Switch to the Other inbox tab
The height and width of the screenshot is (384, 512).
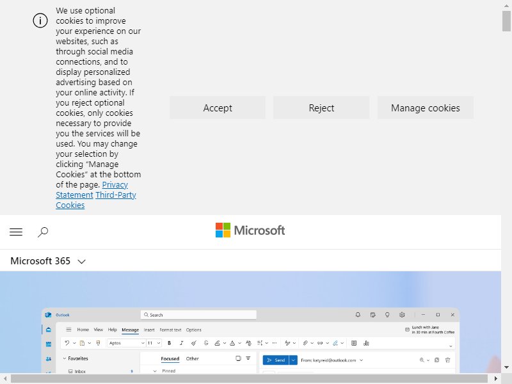pyautogui.click(x=193, y=358)
